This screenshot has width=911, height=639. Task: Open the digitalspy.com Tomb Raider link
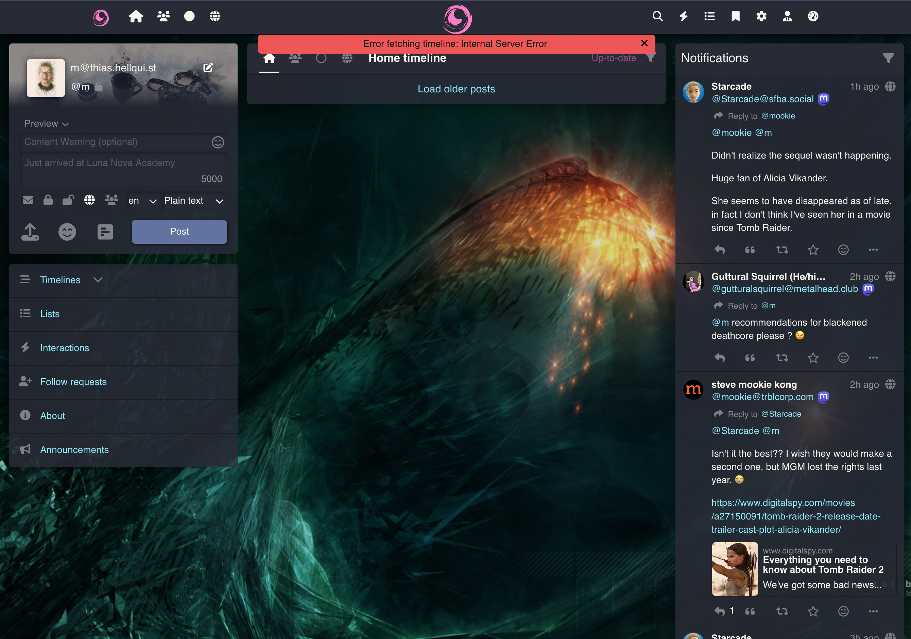tap(795, 516)
